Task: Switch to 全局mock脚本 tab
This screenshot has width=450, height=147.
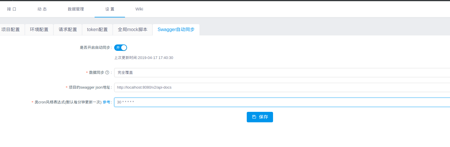Action: pos(133,30)
